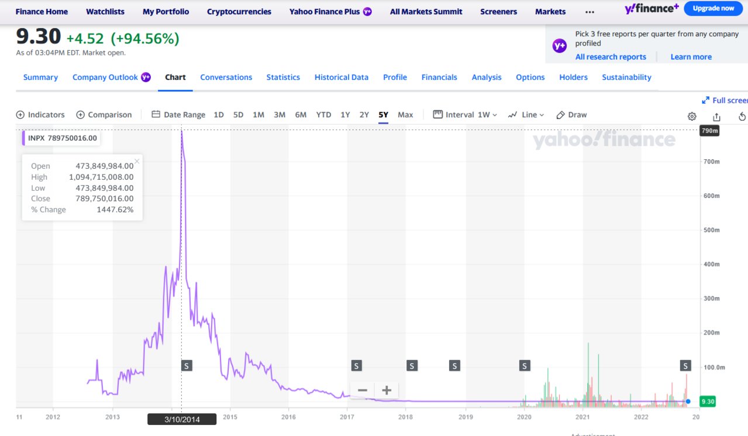748x436 pixels.
Task: Choose the YTD range
Action: (323, 115)
